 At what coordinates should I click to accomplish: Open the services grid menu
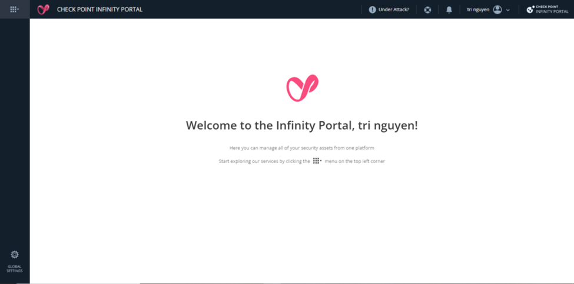[x=15, y=9]
